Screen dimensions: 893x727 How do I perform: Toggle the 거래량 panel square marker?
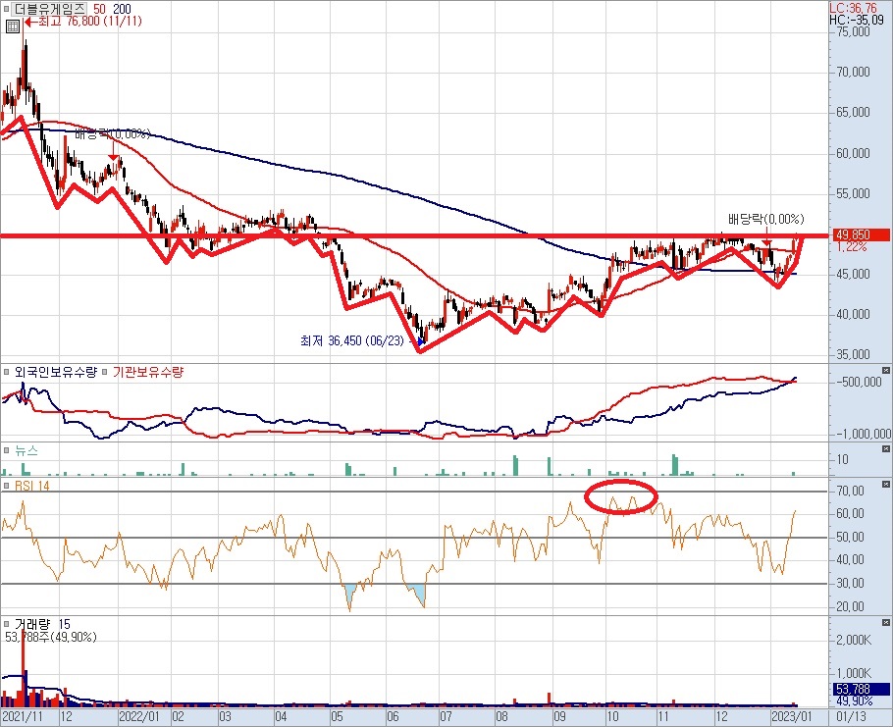(7, 625)
